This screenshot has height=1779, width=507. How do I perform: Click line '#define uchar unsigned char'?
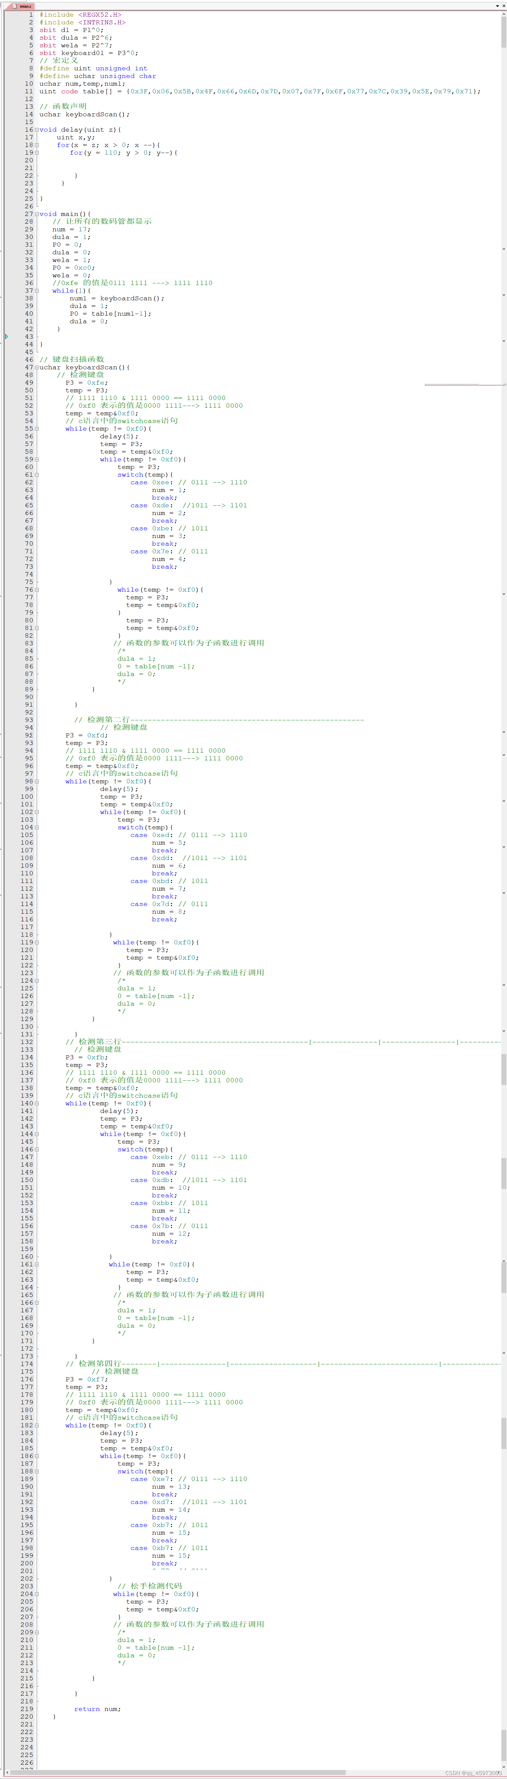point(97,76)
